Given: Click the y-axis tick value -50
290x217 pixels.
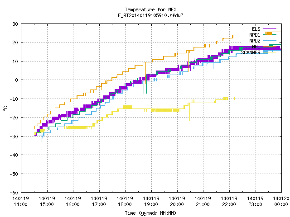Looking at the screenshot, I should click(14, 174).
